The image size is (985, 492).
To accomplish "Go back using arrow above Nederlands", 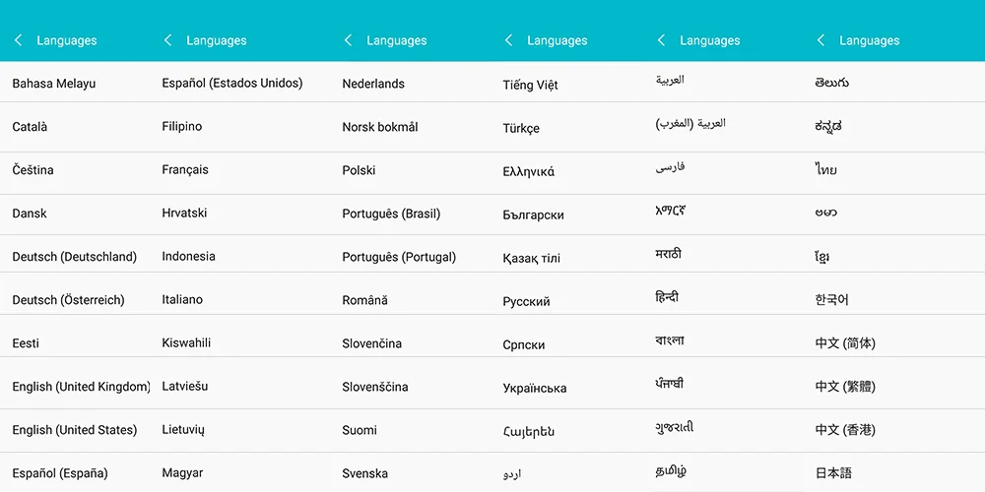I will [x=348, y=40].
